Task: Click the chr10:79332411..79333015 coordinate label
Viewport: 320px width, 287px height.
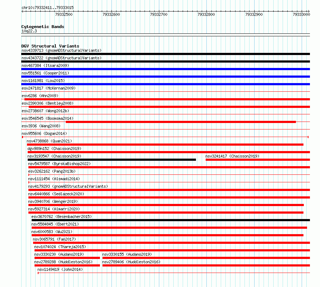Action: coord(47,8)
